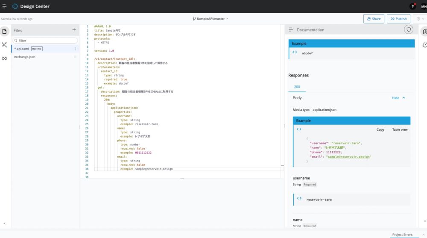
Task: Click the Body section Example header
Action: click(351, 120)
